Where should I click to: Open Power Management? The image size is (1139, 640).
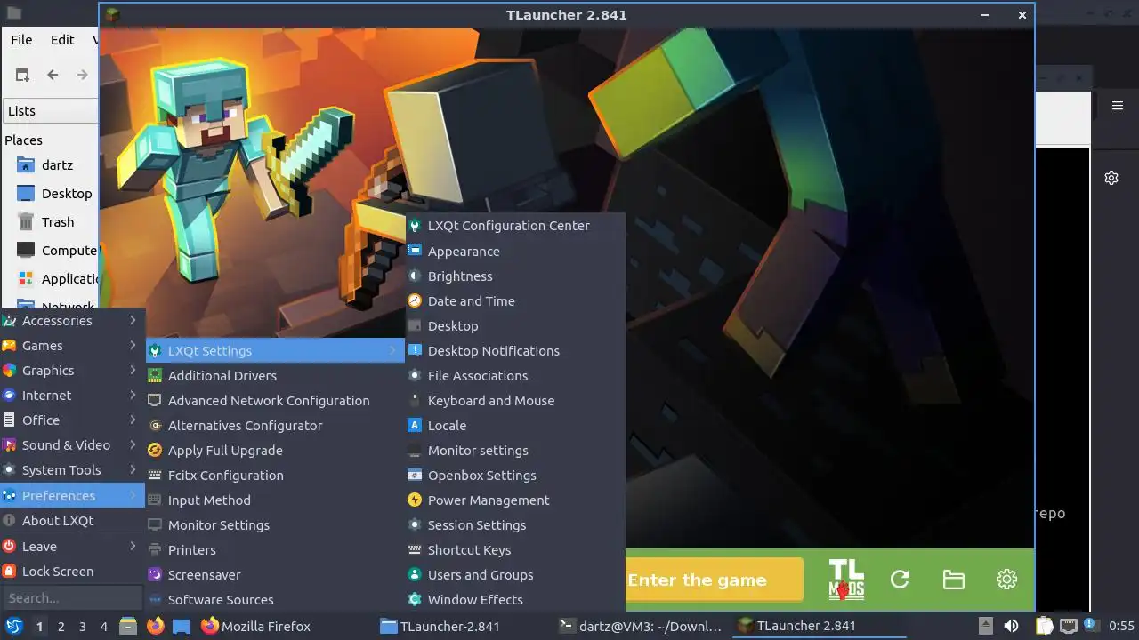coord(515,500)
